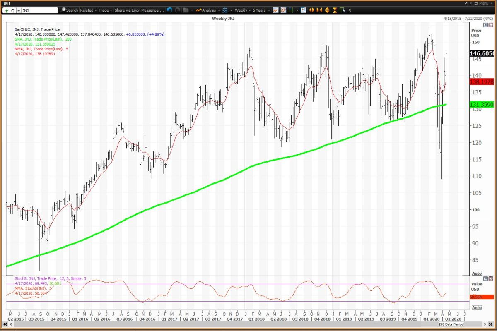Toggle the Auto scale button on price axis
Image resolution: width=497 pixels, height=331 pixels.
pos(476,273)
